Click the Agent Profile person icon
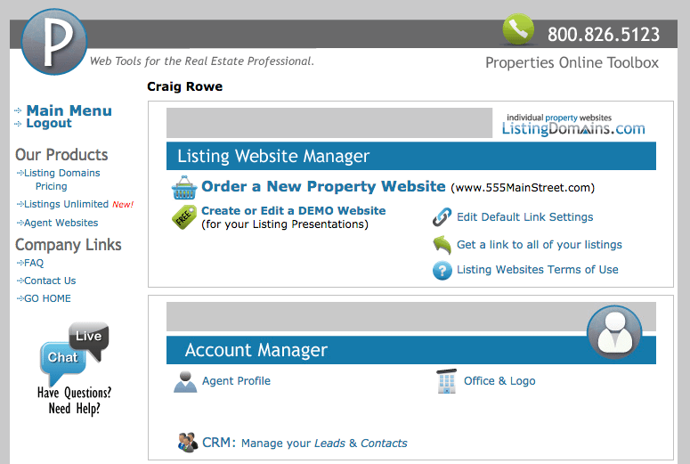Screen dimensions: 690x464 185,382
